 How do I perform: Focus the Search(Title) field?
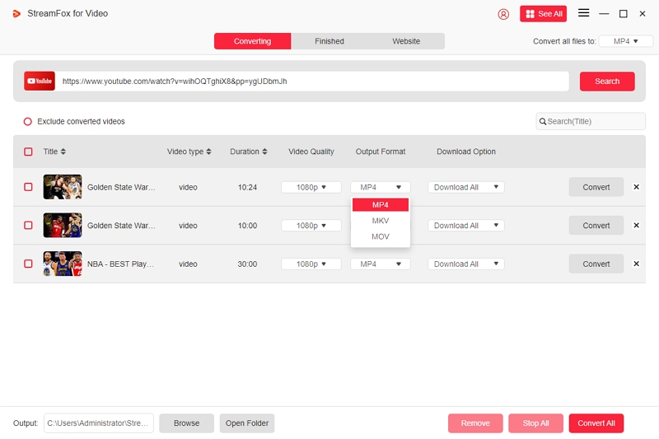pyautogui.click(x=591, y=121)
